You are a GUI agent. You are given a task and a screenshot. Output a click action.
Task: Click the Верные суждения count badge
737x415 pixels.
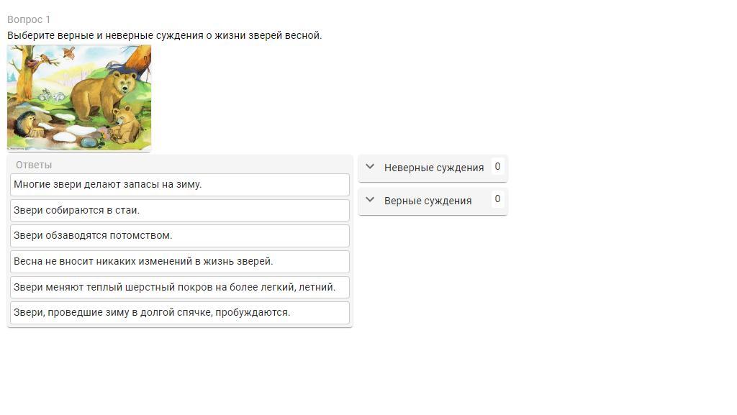coord(497,199)
